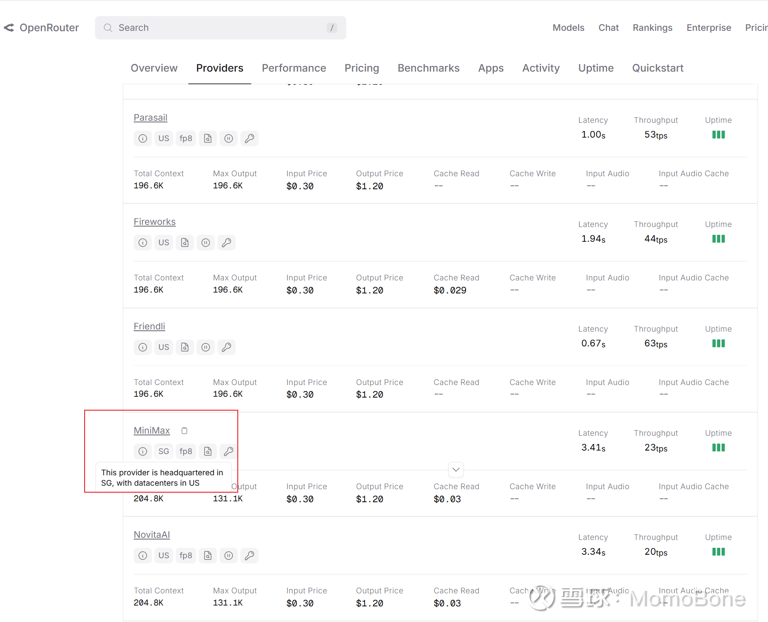Click Fireworks Cache Read value $0.029
768x622 pixels.
450,290
